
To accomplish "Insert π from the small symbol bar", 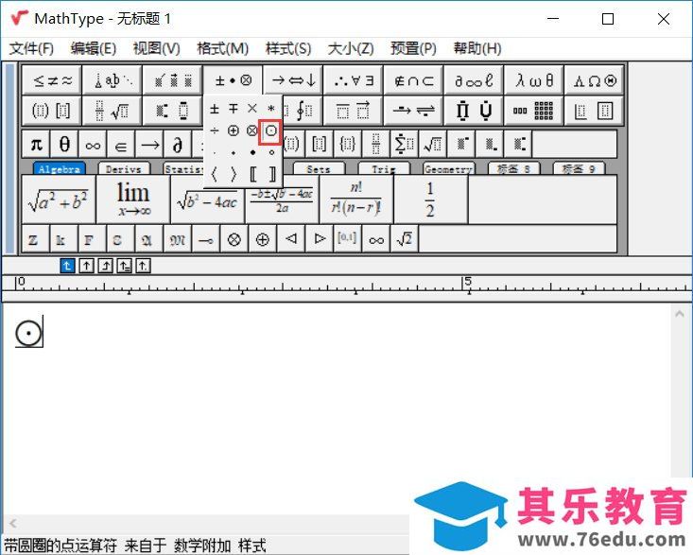I will pyautogui.click(x=36, y=144).
